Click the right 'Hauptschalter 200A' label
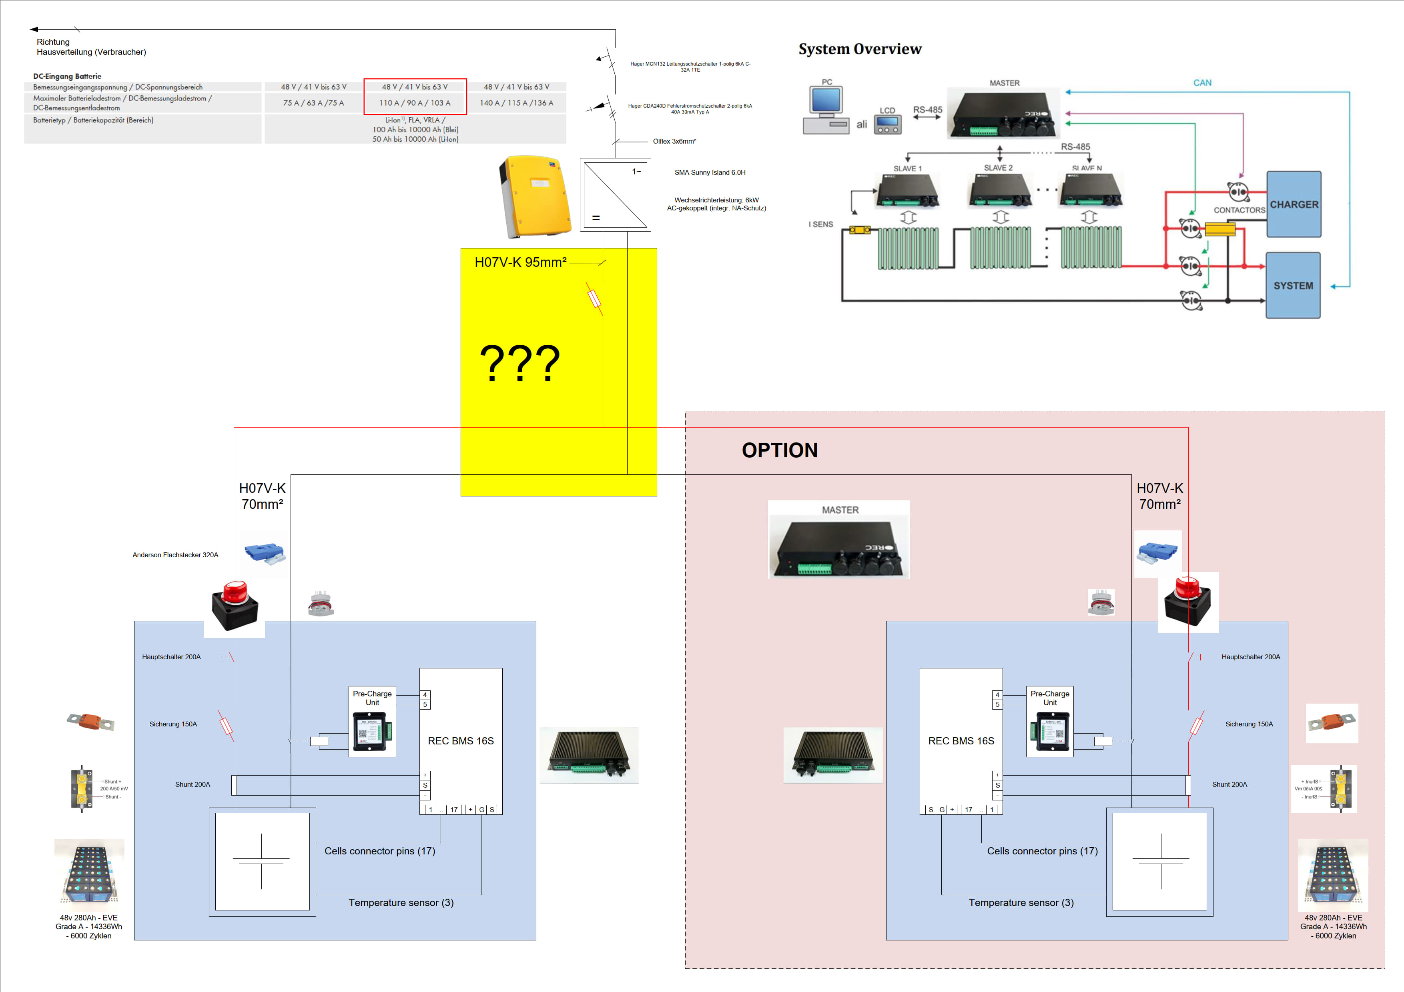The height and width of the screenshot is (992, 1404). pyautogui.click(x=1251, y=657)
